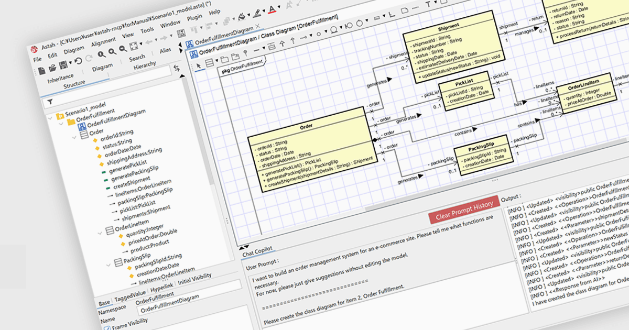Open the Plugin menu
Viewport: 629px width, 330px height.
click(x=195, y=17)
